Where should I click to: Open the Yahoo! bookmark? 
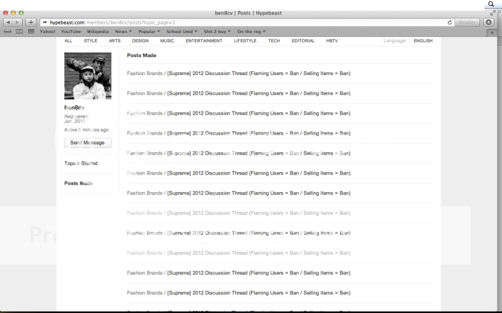point(48,31)
